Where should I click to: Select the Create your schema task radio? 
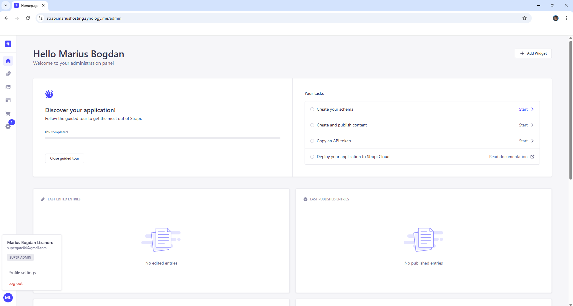312,109
